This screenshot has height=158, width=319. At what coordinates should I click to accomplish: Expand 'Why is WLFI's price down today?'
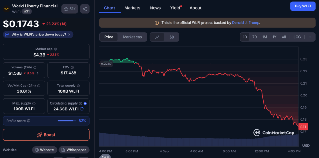point(38,35)
